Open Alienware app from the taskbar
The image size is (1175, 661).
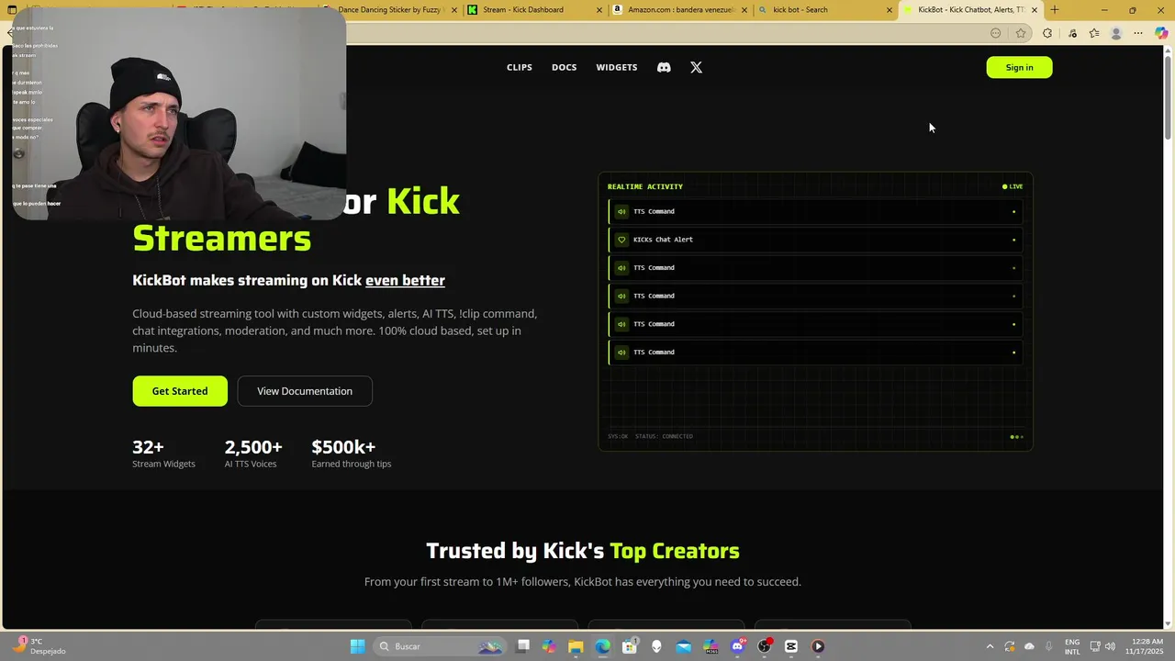656,646
